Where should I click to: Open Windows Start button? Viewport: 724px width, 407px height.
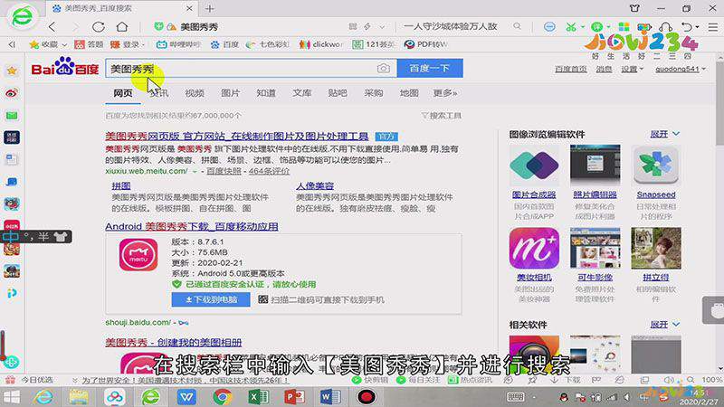click(12, 397)
